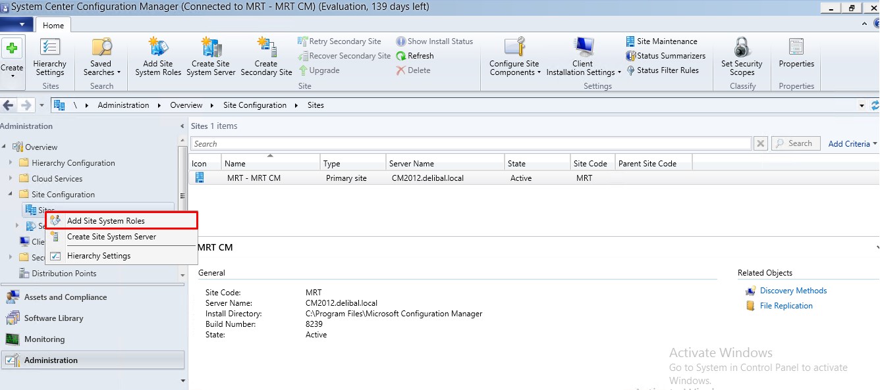Expand the Configure Site Components dropdown

coord(514,68)
